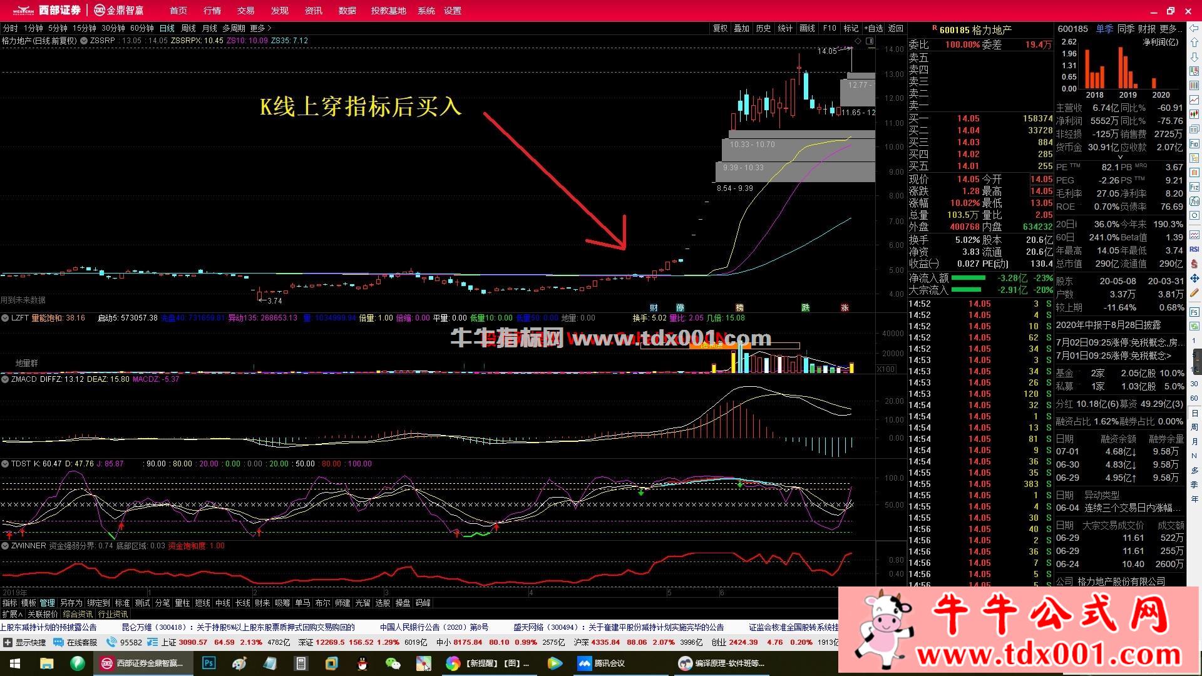
Task: Click the 大宗流入 green bar
Action: 966,290
